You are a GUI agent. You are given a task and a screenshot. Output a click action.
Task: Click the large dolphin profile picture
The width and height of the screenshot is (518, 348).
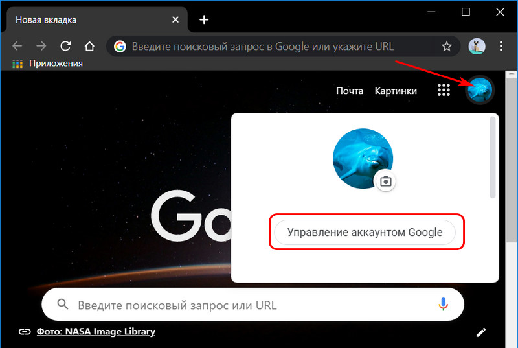point(362,158)
